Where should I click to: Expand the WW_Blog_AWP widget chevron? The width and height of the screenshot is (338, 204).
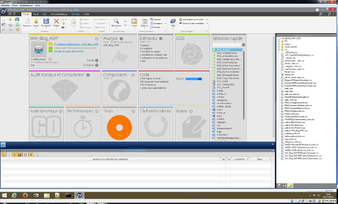pyautogui.click(x=97, y=39)
